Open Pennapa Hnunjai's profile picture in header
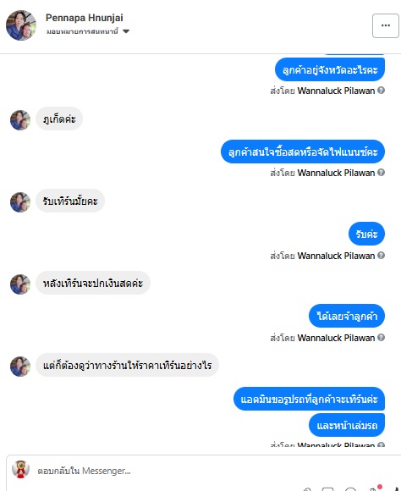The height and width of the screenshot is (491, 401). click(x=21, y=25)
